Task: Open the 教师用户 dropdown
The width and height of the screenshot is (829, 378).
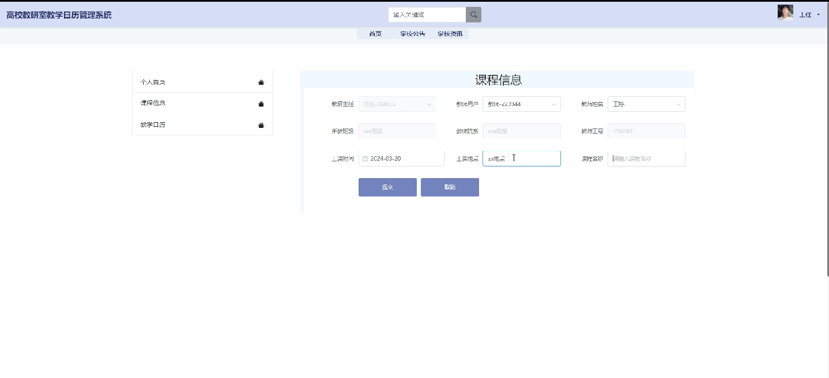Action: (553, 104)
